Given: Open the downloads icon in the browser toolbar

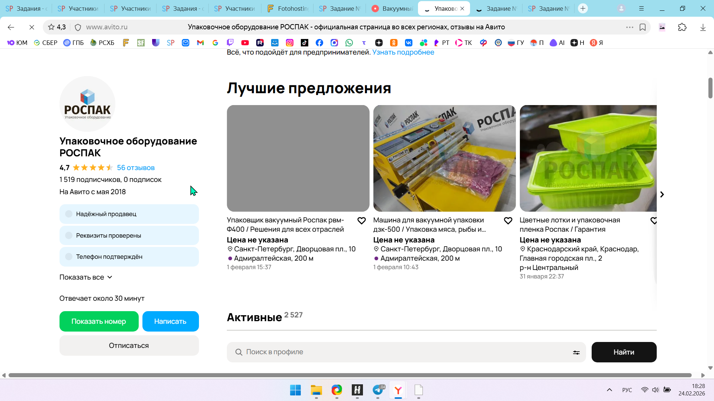Looking at the screenshot, I should pyautogui.click(x=702, y=27).
